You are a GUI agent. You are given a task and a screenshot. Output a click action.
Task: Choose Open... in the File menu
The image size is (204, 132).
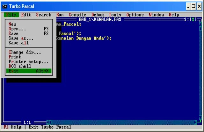[29, 29]
